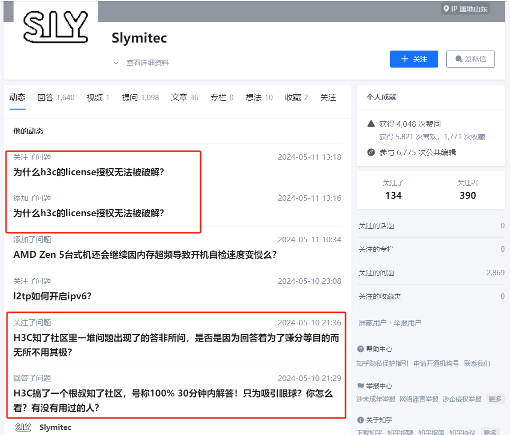This screenshot has height=435, width=510.
Task: Open AMD Zen 5台式机 question
Action: (x=145, y=254)
